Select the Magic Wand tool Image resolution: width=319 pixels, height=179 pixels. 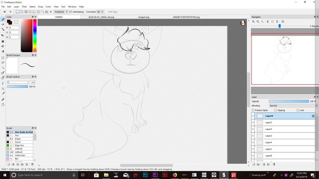pos(3,67)
